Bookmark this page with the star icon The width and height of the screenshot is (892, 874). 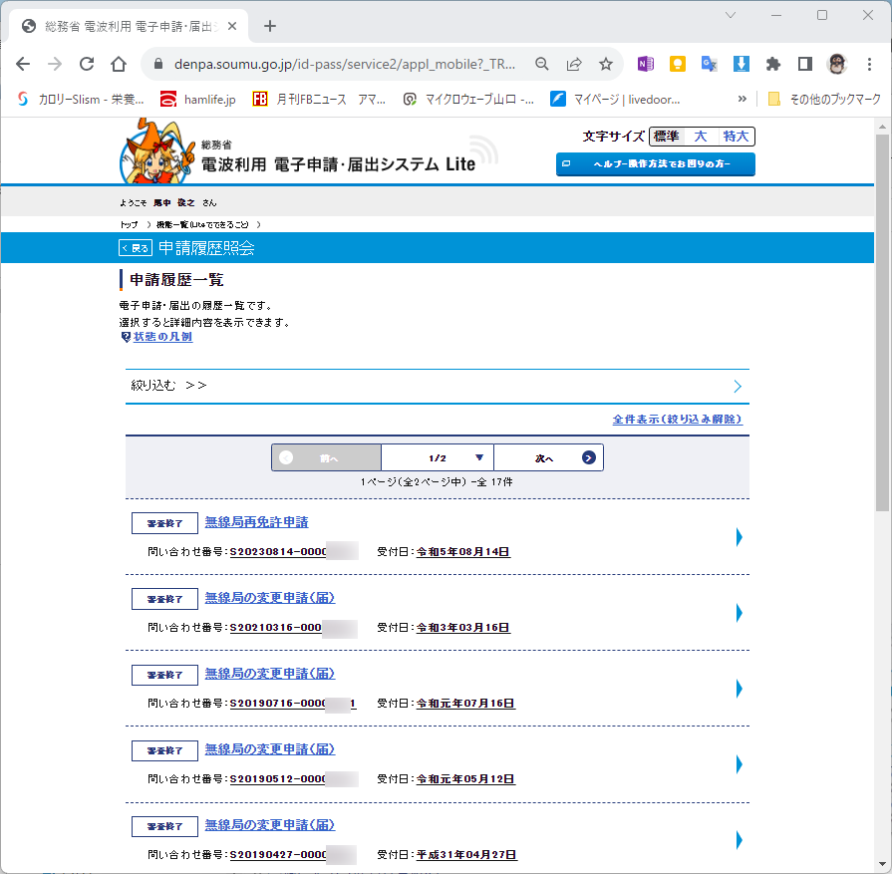click(606, 65)
